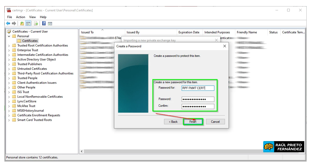
Task: Click the Back arrow toolbar icon
Action: coord(8,24)
